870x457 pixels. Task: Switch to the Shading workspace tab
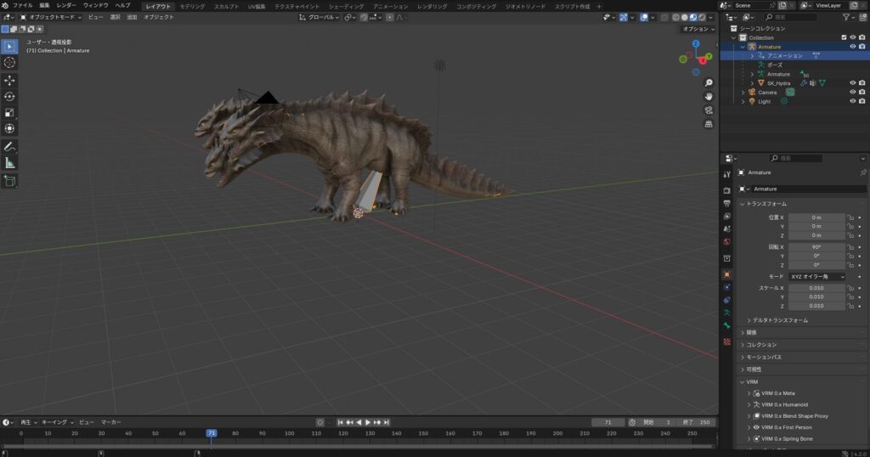347,6
